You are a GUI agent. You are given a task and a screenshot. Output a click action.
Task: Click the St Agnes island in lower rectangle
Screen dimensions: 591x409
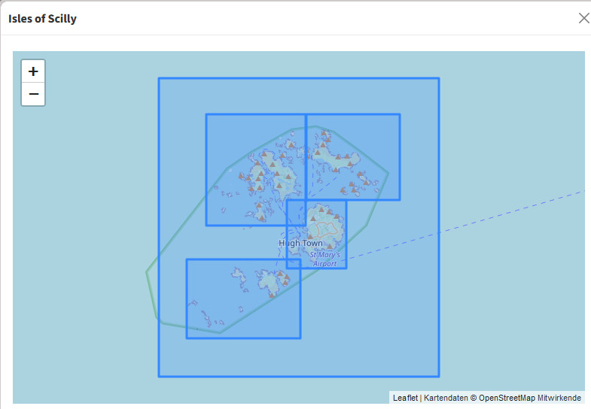[x=270, y=284]
